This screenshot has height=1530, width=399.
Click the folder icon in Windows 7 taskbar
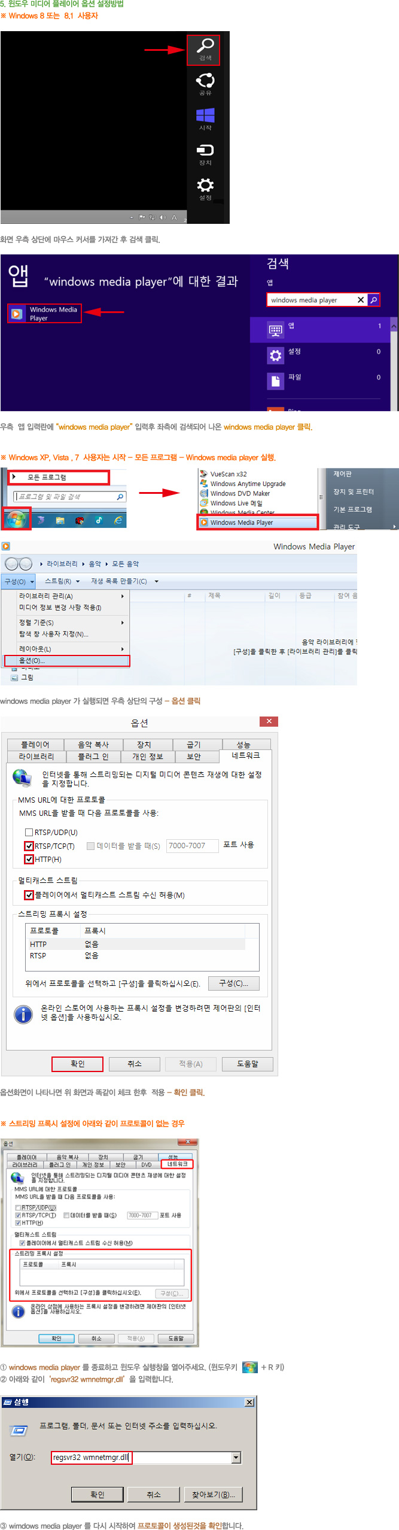pyautogui.click(x=60, y=520)
